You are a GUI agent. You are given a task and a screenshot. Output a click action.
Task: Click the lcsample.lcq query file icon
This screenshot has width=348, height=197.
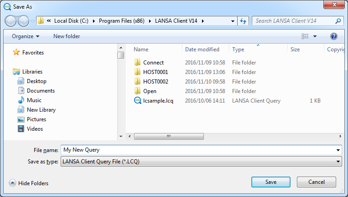pyautogui.click(x=138, y=101)
